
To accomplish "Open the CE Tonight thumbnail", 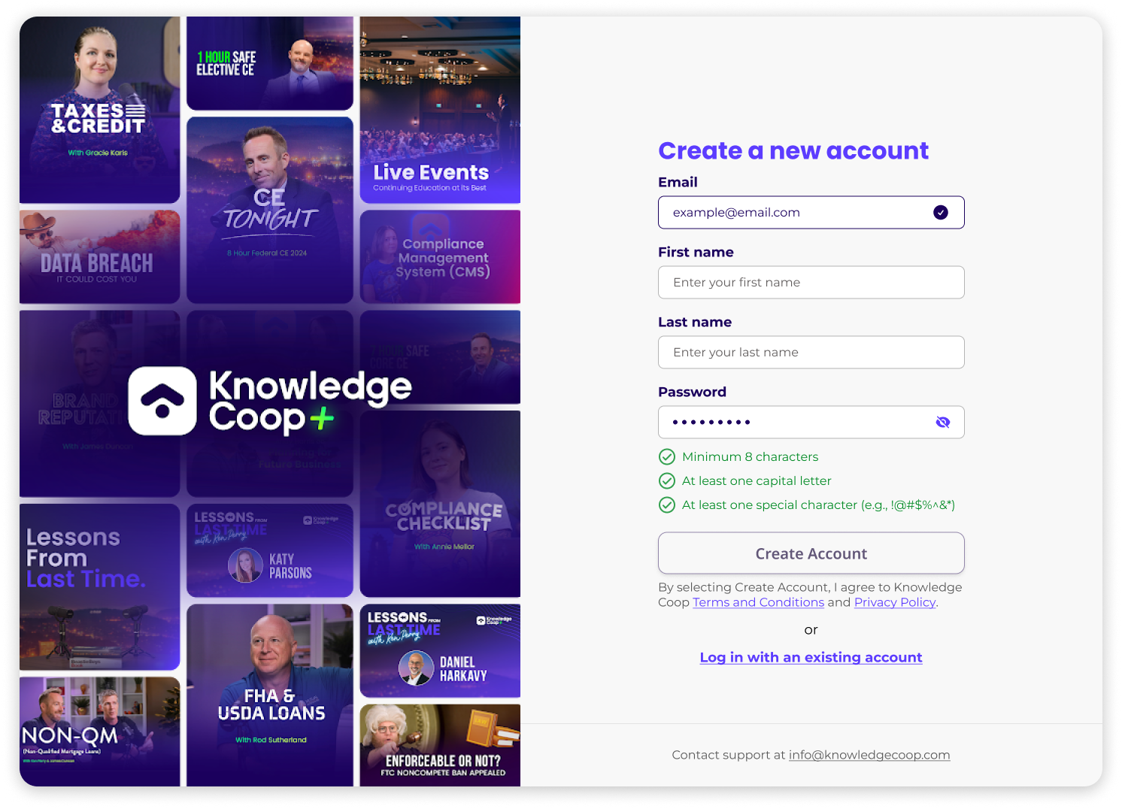I will (x=269, y=210).
